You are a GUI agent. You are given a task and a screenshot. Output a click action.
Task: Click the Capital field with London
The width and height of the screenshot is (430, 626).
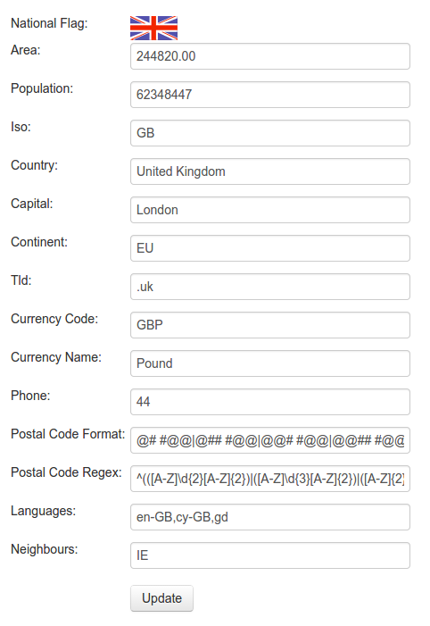(270, 210)
